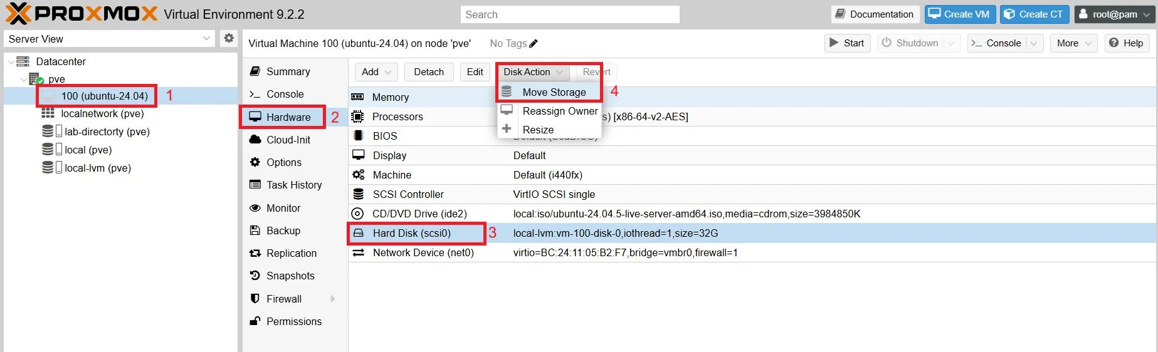Click the Start VM button
Screen dimensions: 1158x352
tap(847, 43)
